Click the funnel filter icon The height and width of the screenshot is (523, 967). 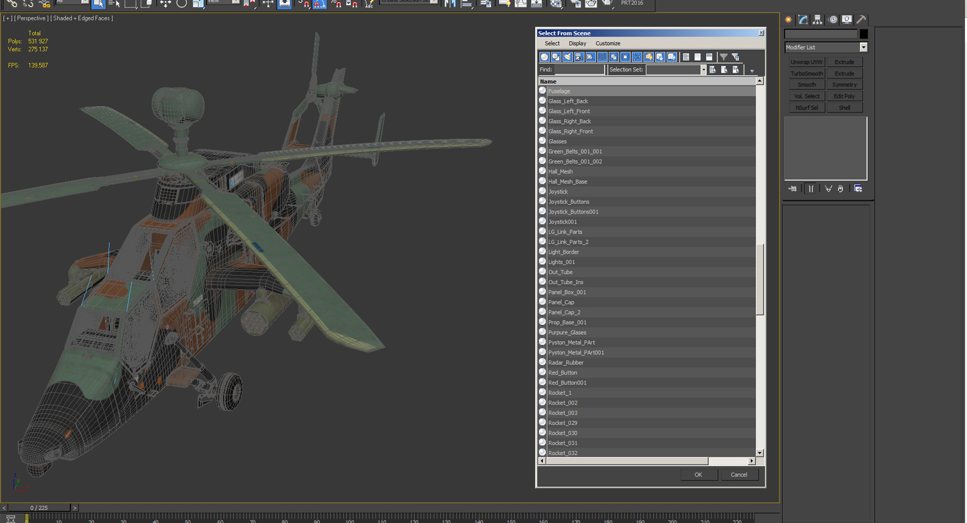(x=724, y=57)
